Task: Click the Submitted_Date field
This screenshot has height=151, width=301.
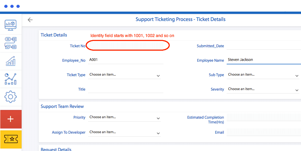Action: point(263,46)
